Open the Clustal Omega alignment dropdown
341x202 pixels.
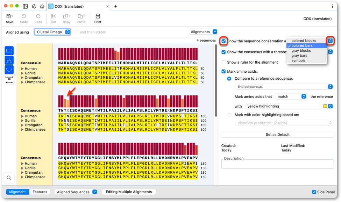click(52, 32)
